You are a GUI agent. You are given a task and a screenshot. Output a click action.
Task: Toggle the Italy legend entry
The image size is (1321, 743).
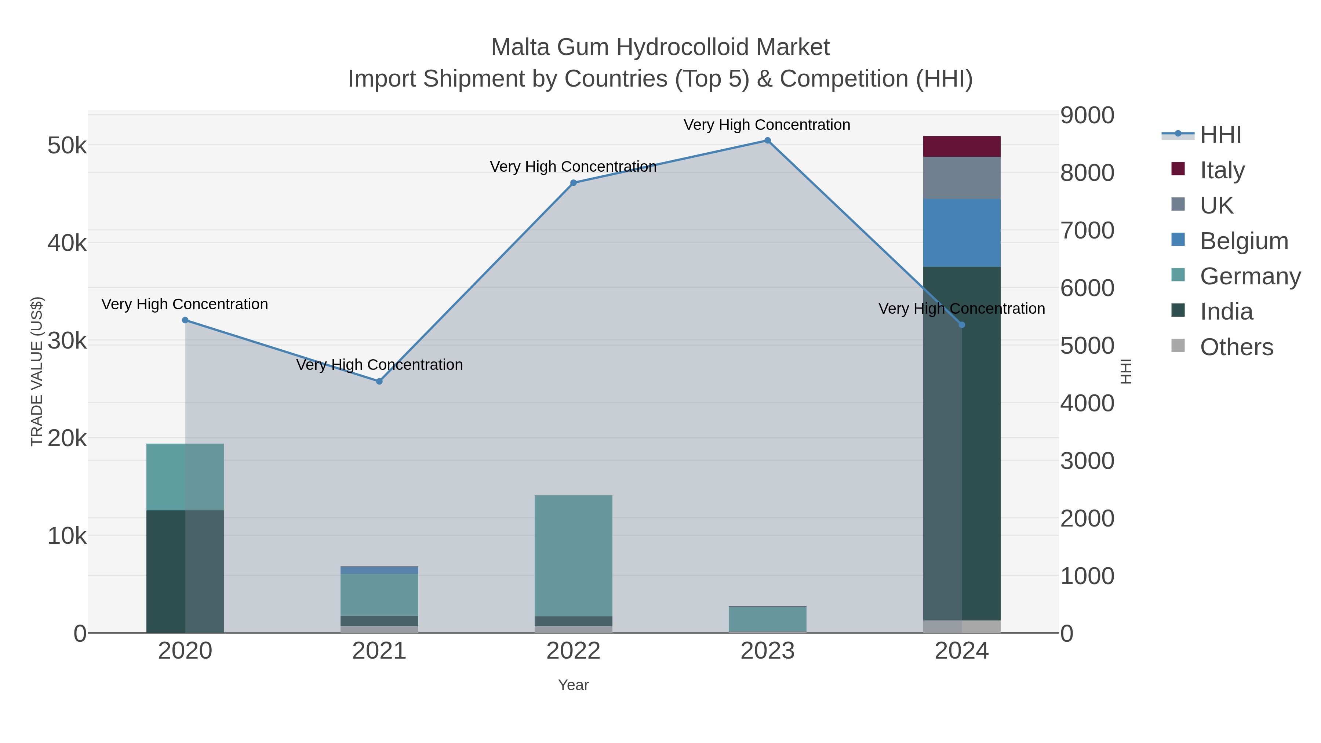tap(1208, 170)
